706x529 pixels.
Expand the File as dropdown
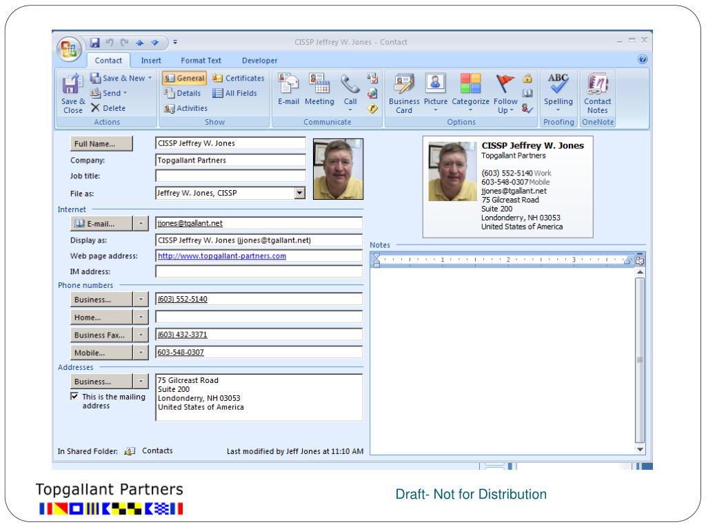pyautogui.click(x=300, y=193)
